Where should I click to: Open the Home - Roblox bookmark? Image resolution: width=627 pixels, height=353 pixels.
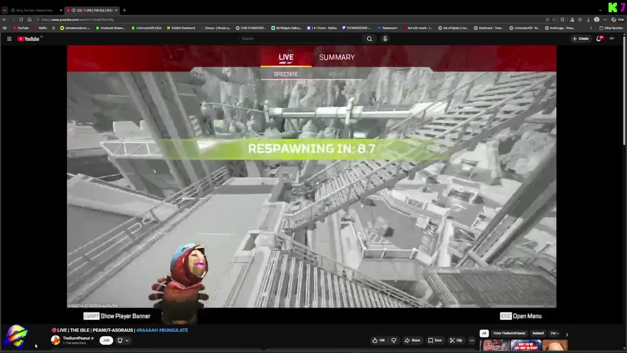[x=322, y=28]
